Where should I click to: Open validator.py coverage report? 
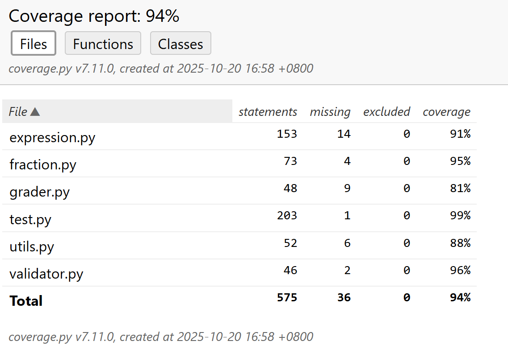(46, 273)
